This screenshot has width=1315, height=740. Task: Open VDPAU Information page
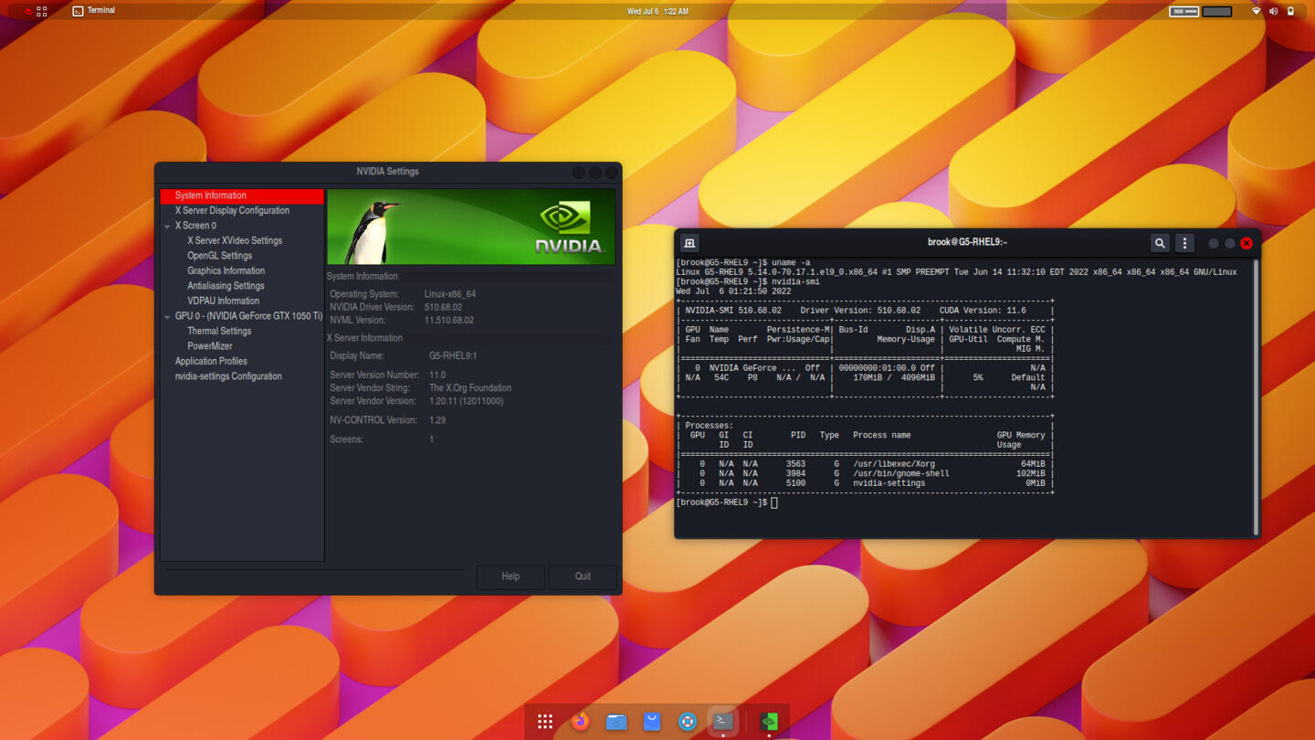tap(223, 301)
